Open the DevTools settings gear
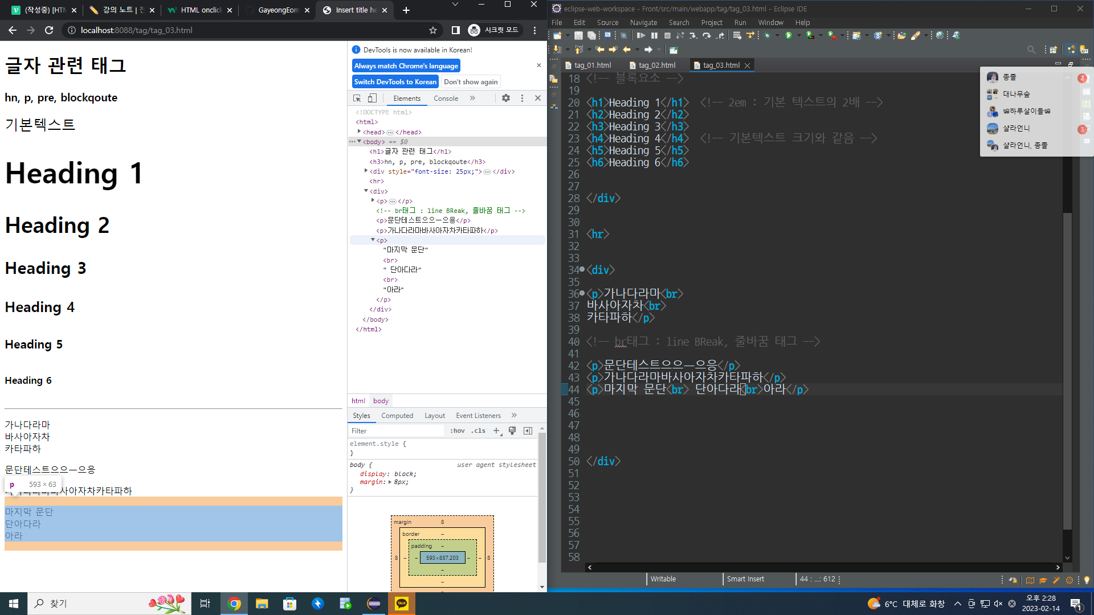Viewport: 1094px width, 615px height. click(505, 99)
